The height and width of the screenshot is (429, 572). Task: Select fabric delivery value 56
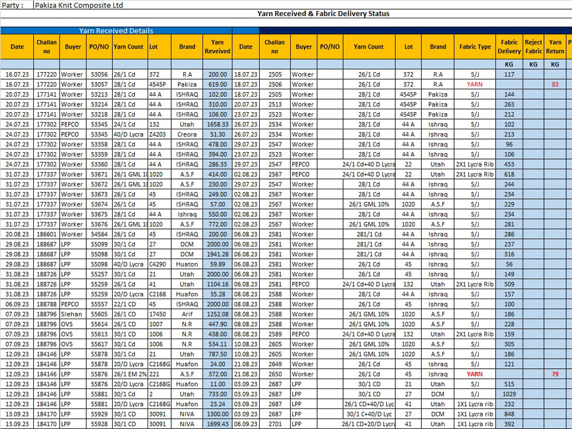[x=509, y=264]
